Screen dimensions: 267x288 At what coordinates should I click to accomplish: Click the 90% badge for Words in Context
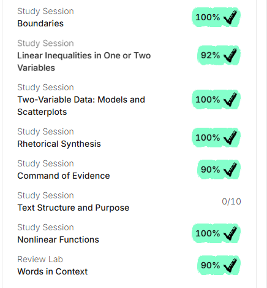tap(219, 265)
